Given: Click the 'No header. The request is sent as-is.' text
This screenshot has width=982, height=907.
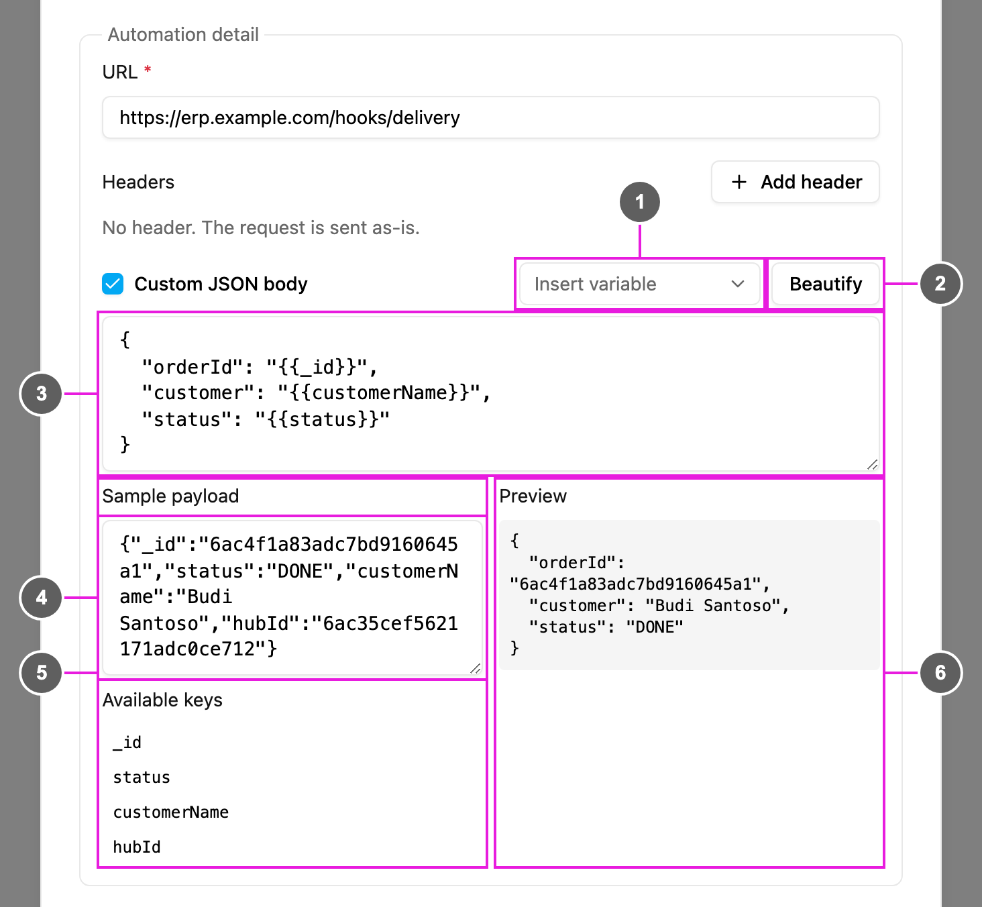Looking at the screenshot, I should 261,228.
